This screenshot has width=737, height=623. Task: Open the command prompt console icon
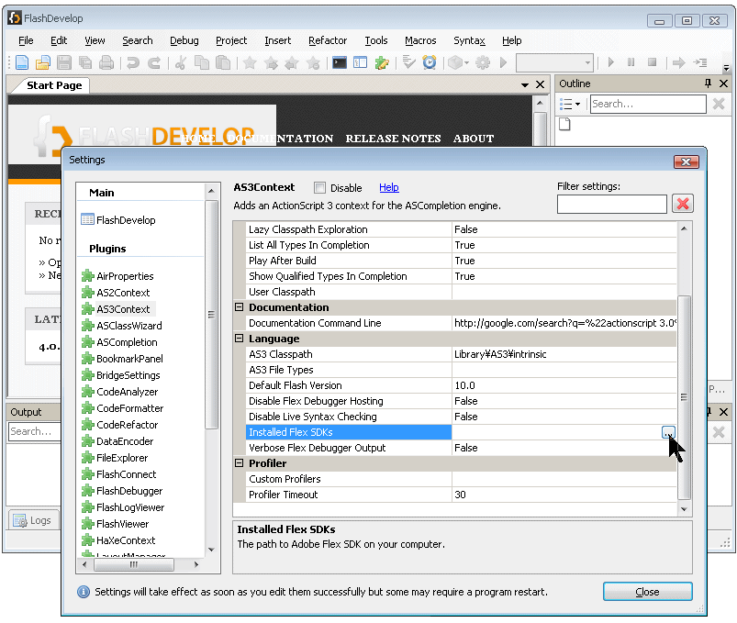[x=340, y=62]
